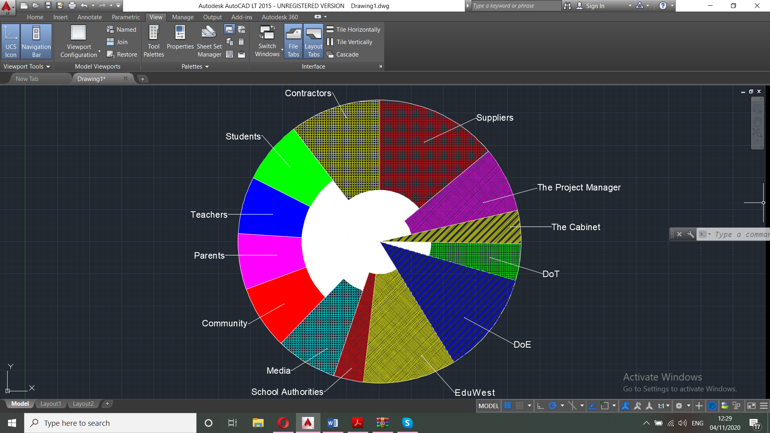Click the Clean Screen status bar icon
This screenshot has width=770, height=433.
click(x=752, y=406)
